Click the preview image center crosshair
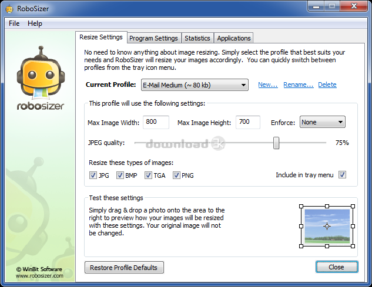Viewport: 372px width, 287px height. point(327,226)
